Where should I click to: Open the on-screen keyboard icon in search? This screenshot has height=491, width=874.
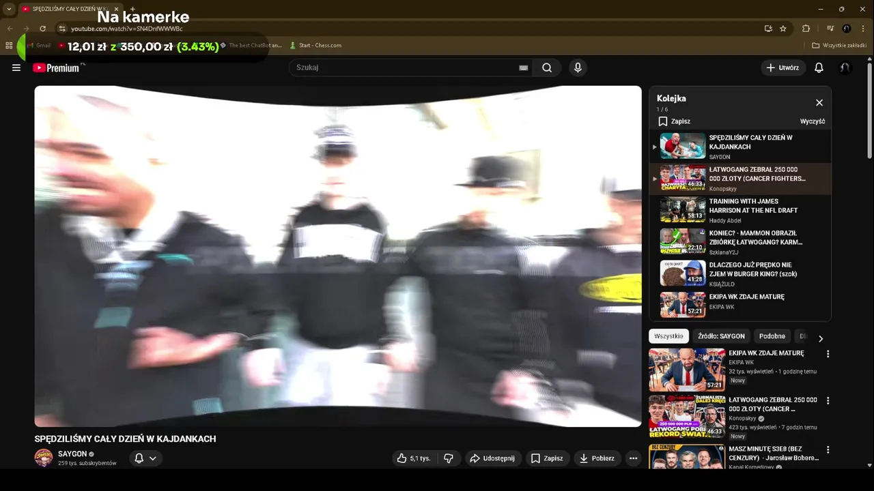pos(523,68)
